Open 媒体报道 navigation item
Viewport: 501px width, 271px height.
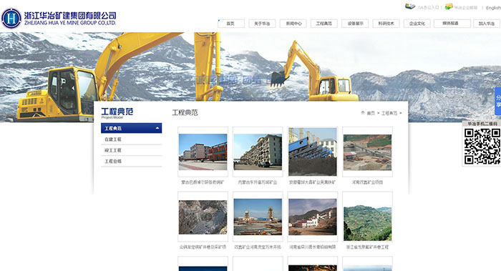[x=452, y=24]
